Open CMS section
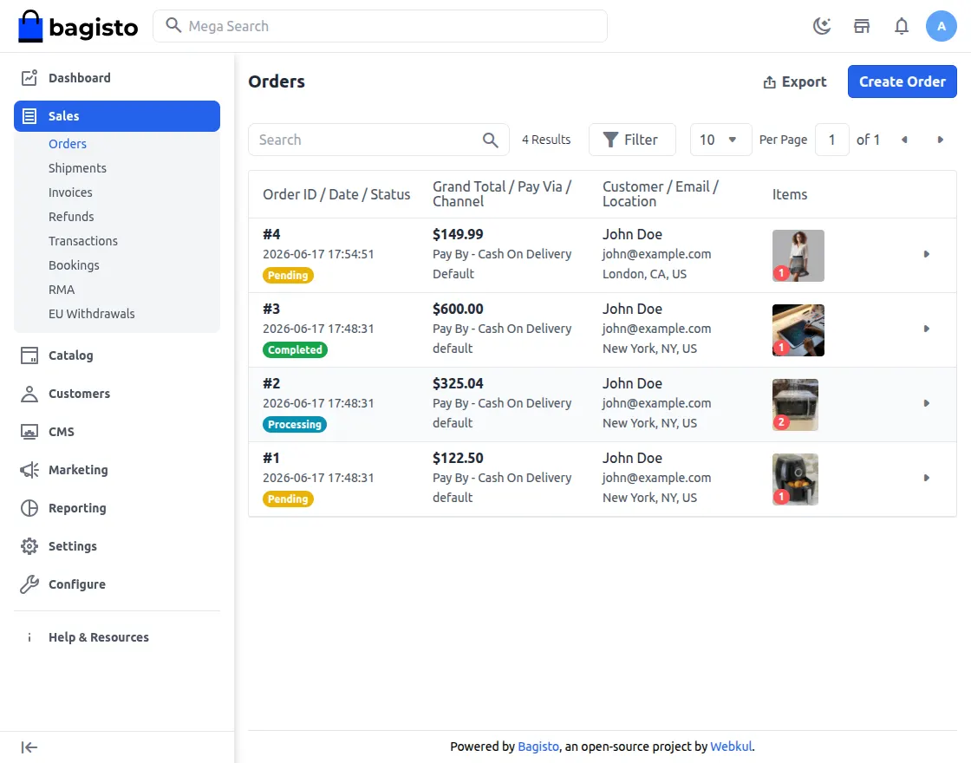This screenshot has height=763, width=971. coord(117,432)
